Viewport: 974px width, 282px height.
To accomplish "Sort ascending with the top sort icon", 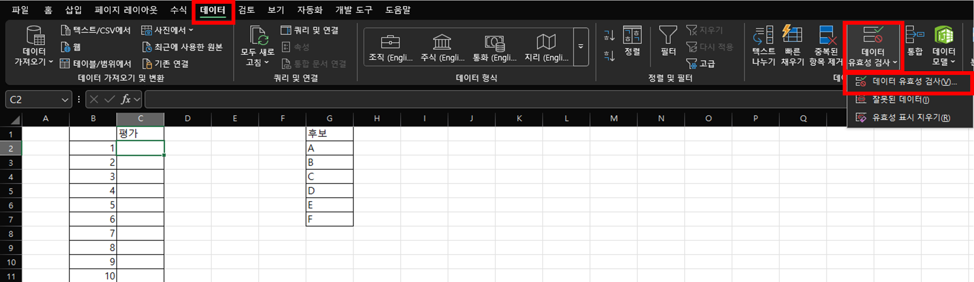I will 609,36.
